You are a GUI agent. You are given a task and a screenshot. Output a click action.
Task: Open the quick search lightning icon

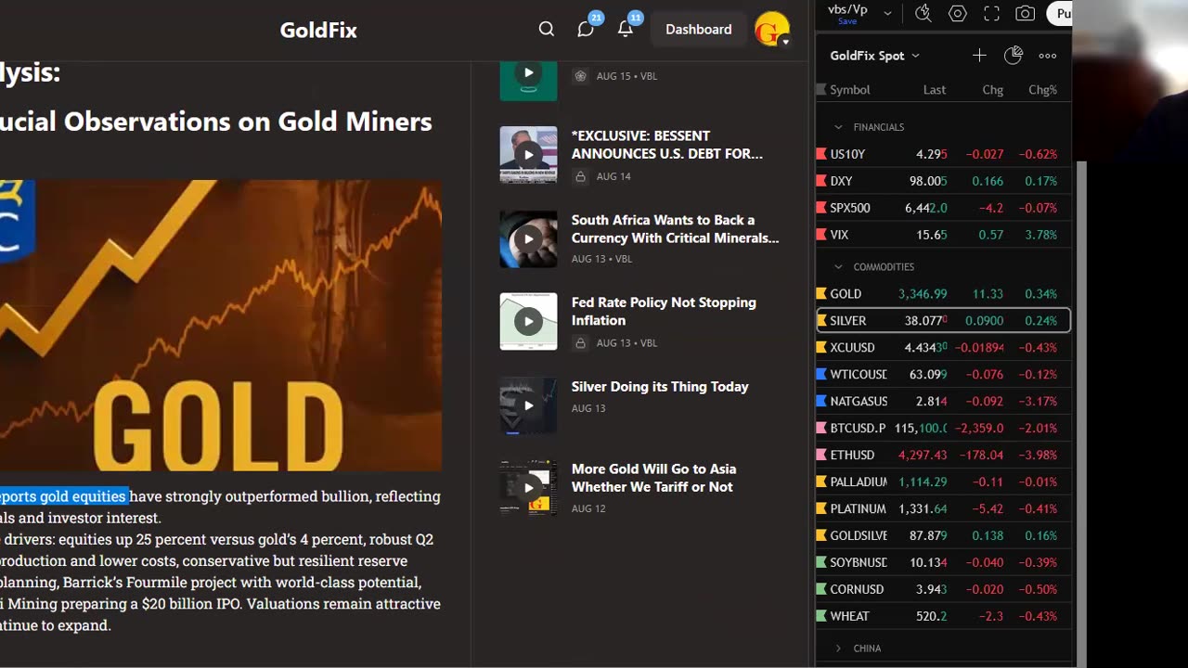pyautogui.click(x=923, y=13)
